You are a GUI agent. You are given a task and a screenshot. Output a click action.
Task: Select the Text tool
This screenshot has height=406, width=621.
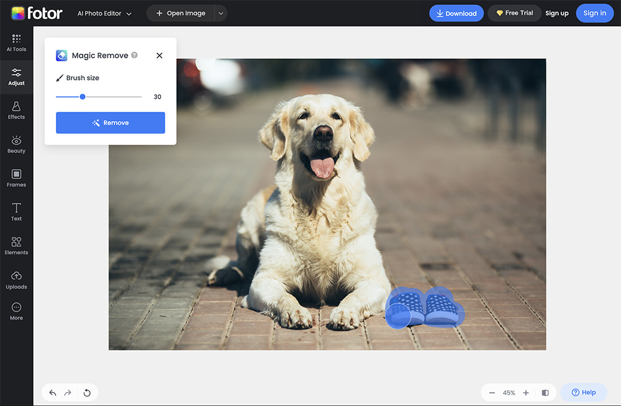coord(16,212)
